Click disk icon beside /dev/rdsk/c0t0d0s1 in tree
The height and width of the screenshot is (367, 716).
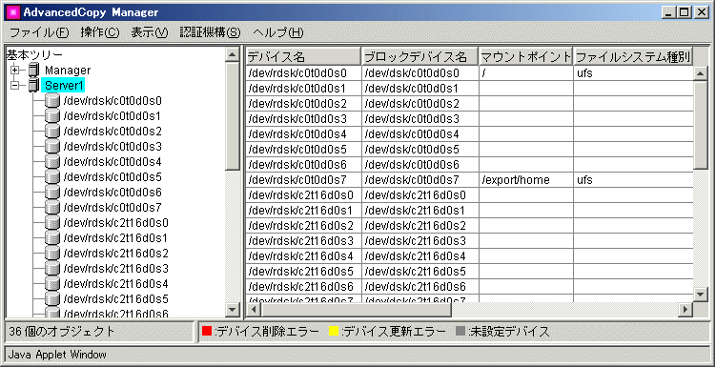coord(52,116)
